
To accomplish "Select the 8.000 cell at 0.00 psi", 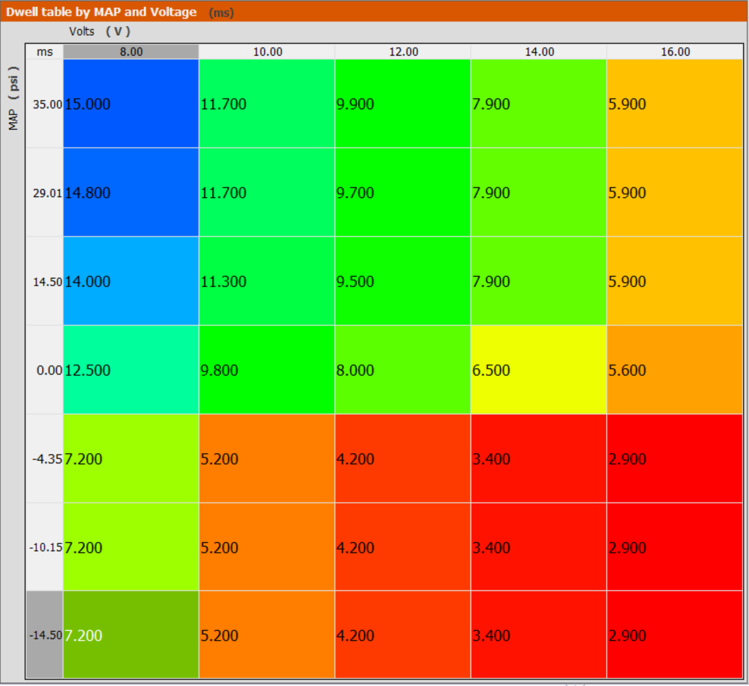I will click(403, 370).
